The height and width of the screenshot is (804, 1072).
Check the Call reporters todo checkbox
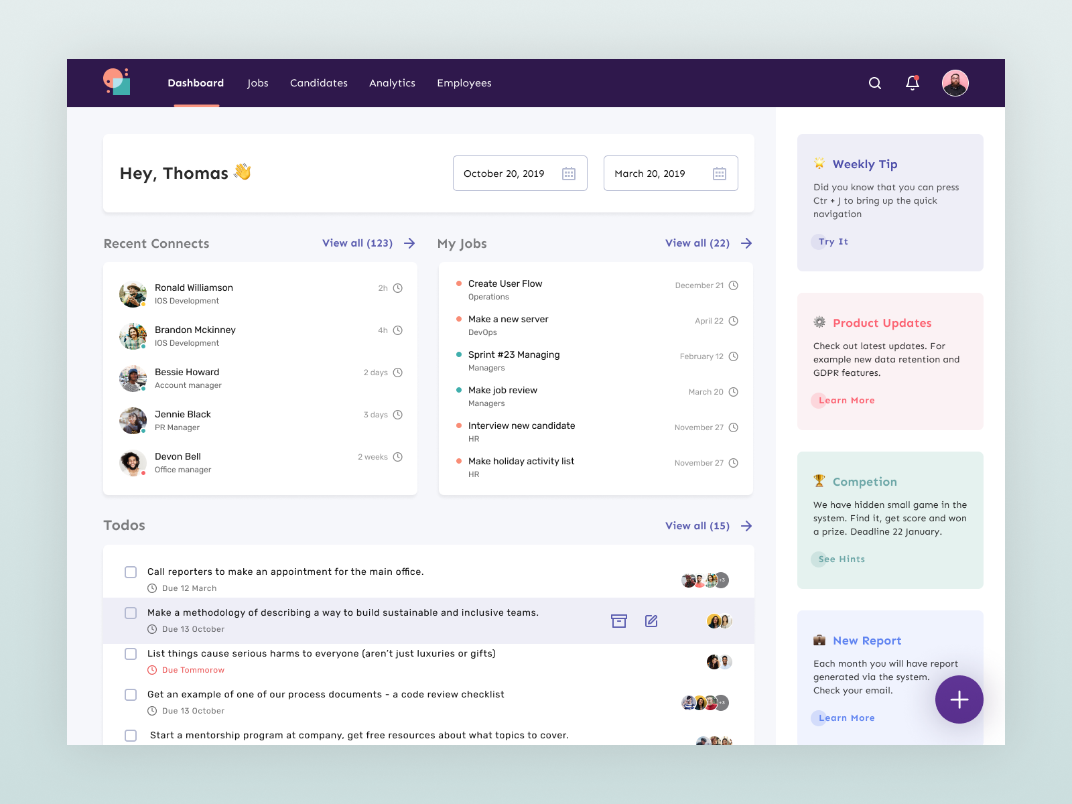[x=131, y=572]
